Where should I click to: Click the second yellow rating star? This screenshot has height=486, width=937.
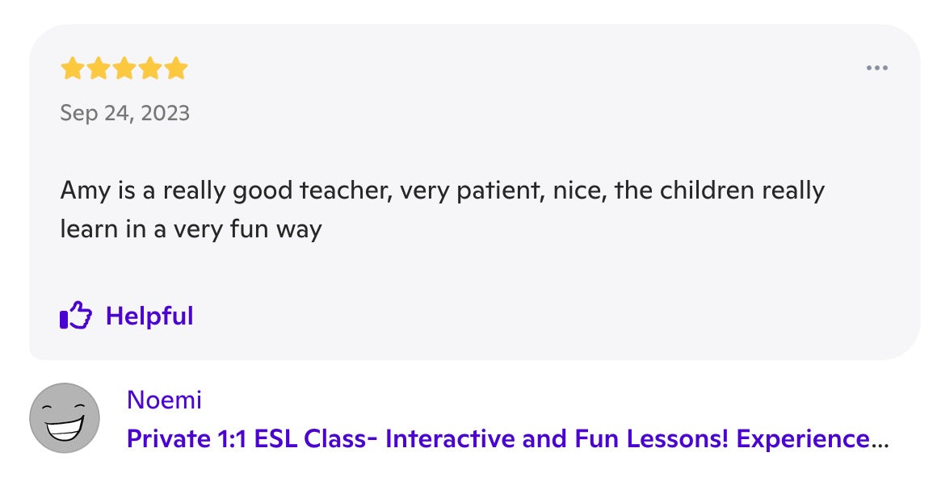(x=99, y=69)
